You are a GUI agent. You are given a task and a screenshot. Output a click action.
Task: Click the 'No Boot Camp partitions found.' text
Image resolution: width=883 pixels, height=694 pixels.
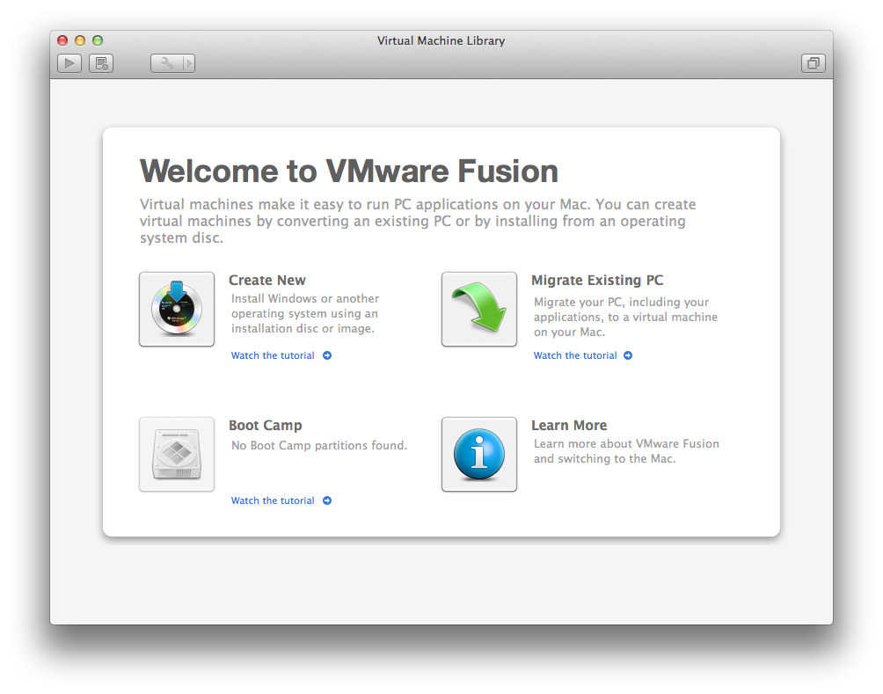point(318,446)
